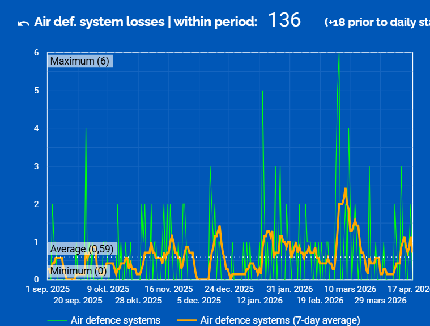This screenshot has width=430, height=326.
Task: Toggle the Air defence systems legend entry
Action: click(115, 320)
